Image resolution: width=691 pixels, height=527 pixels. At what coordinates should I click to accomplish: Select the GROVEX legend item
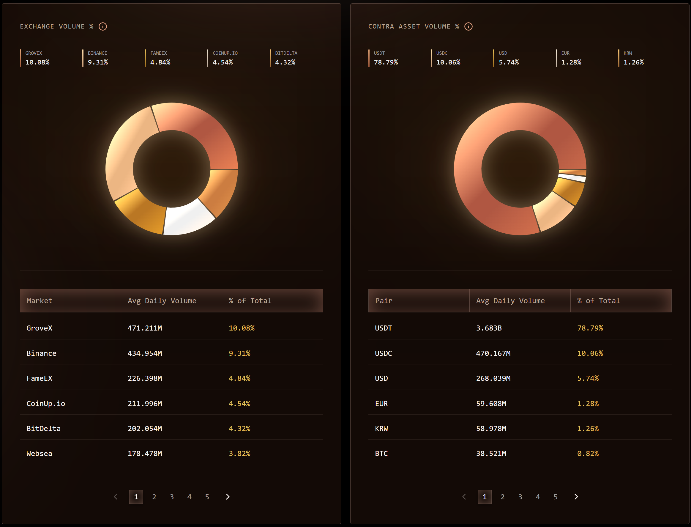(37, 58)
